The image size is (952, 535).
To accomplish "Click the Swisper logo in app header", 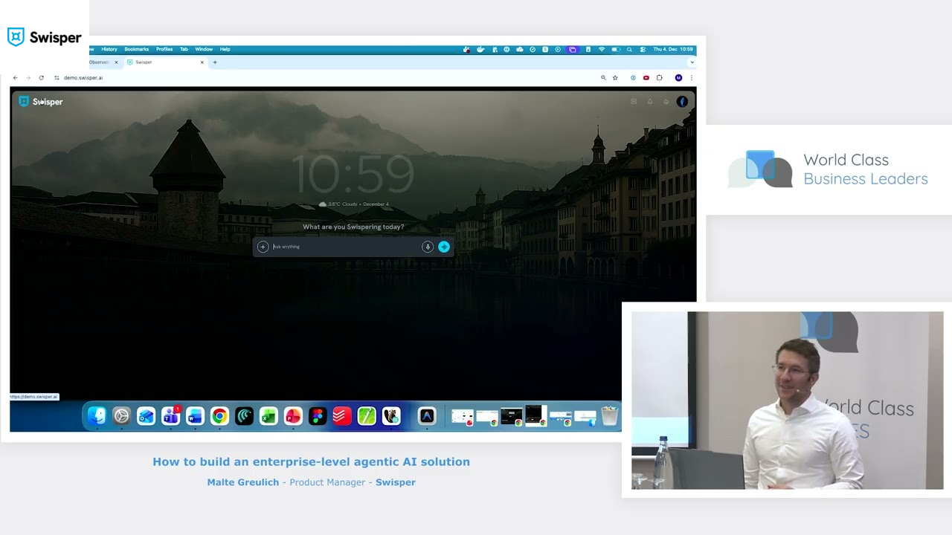I will (x=41, y=102).
